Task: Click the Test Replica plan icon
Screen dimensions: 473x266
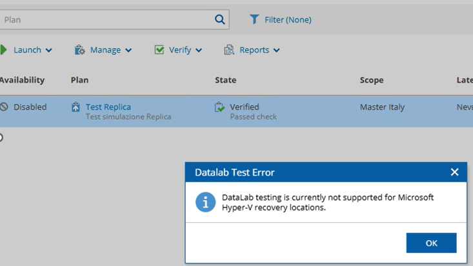Action: click(x=76, y=107)
